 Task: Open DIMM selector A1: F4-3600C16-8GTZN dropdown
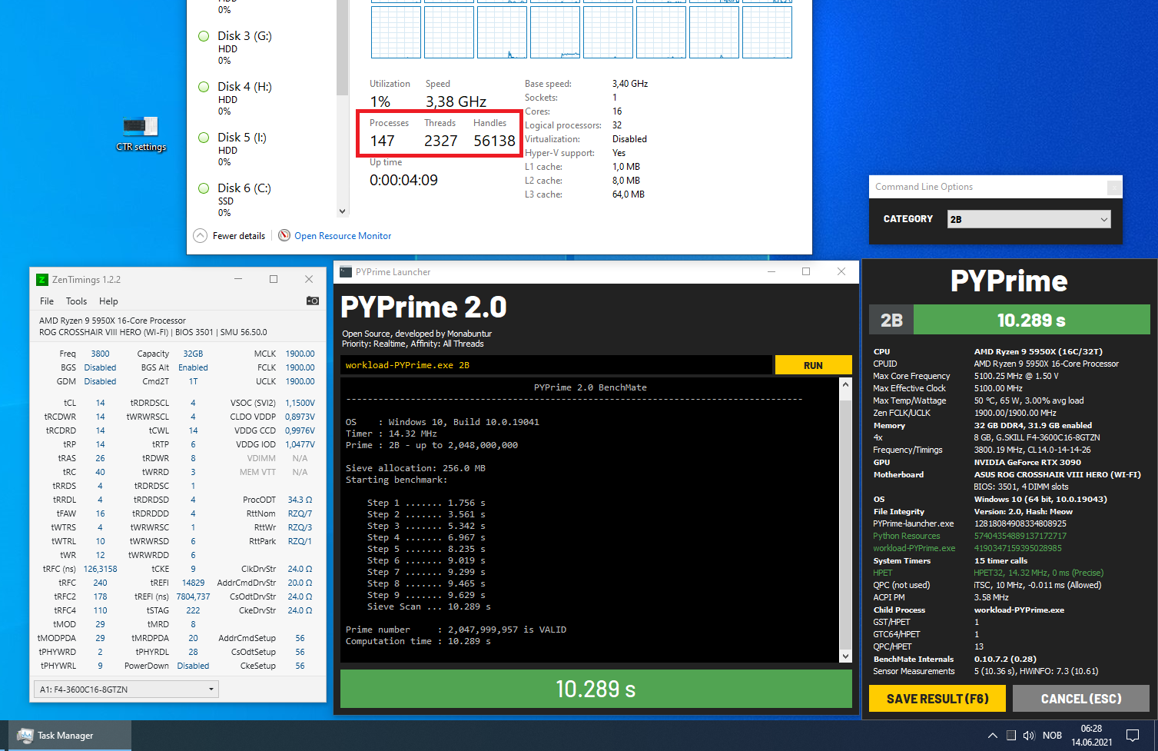click(127, 690)
